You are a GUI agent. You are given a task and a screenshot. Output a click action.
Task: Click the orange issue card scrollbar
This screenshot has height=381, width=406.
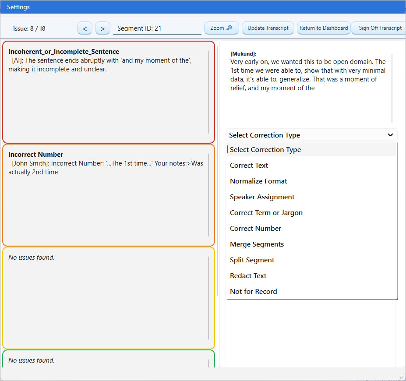coord(208,195)
